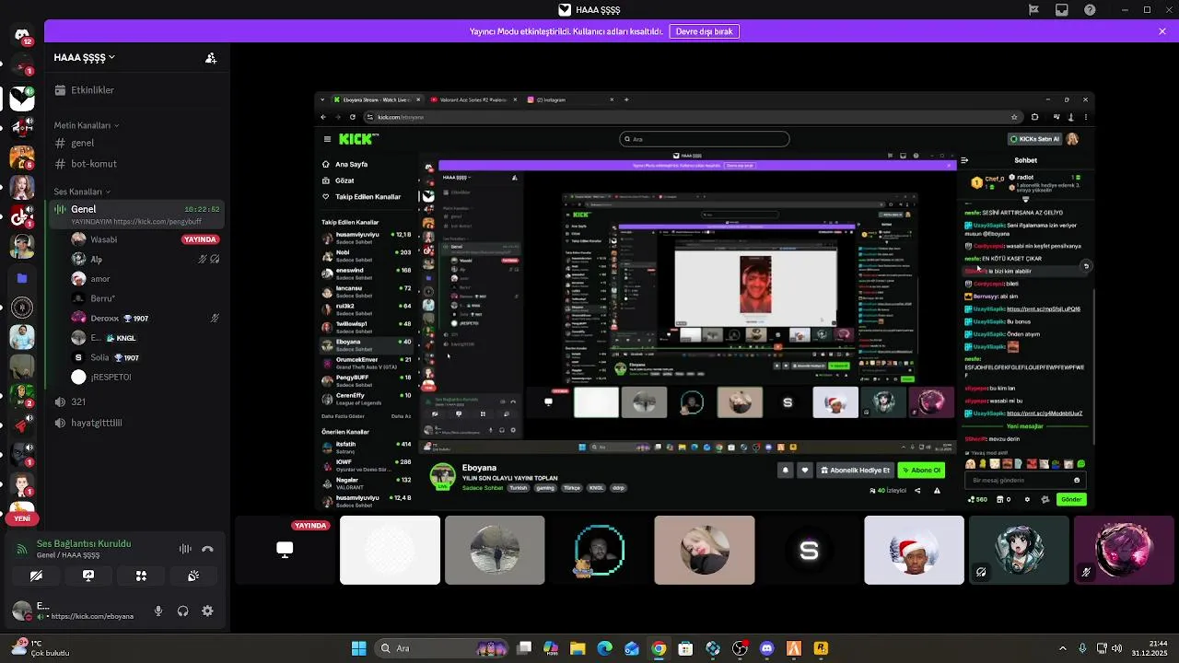Select the blank white participant tile
The width and height of the screenshot is (1179, 663).
pos(390,550)
